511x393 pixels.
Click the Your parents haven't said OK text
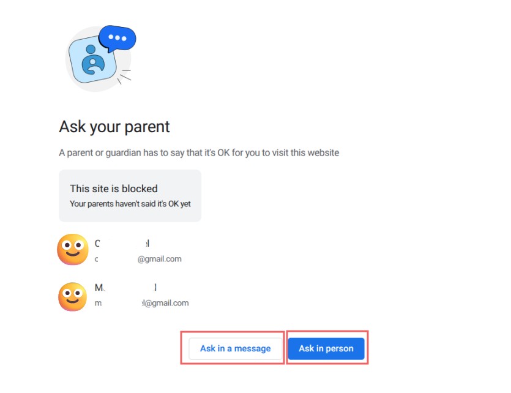tap(130, 204)
